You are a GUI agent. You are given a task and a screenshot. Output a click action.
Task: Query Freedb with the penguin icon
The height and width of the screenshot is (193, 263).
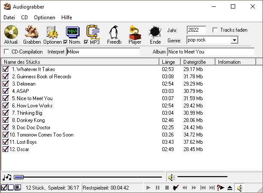pos(114,32)
